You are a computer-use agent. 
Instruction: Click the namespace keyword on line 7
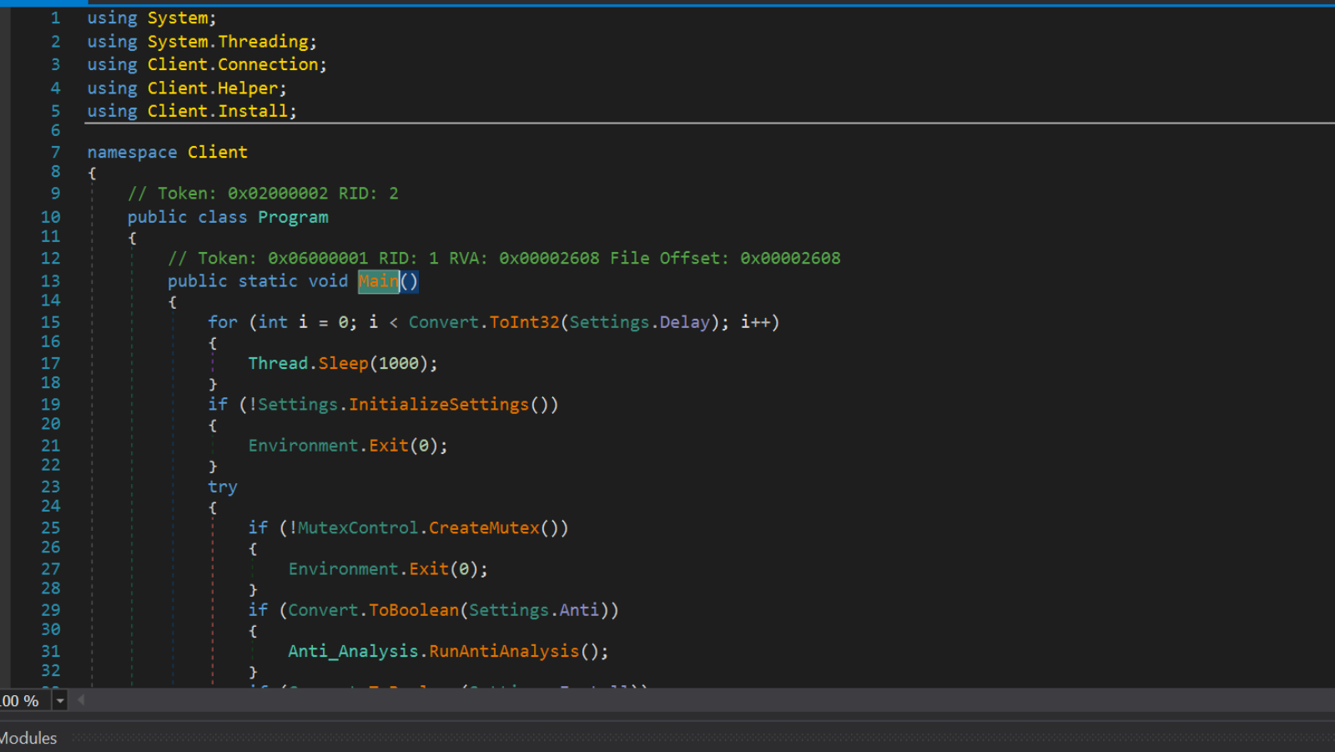(132, 152)
